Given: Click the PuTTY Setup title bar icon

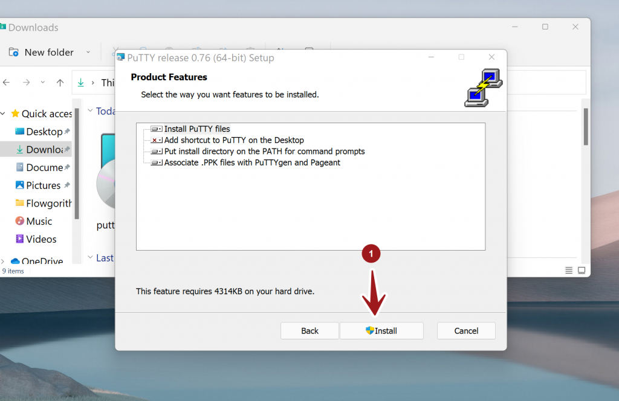Looking at the screenshot, I should click(x=121, y=58).
